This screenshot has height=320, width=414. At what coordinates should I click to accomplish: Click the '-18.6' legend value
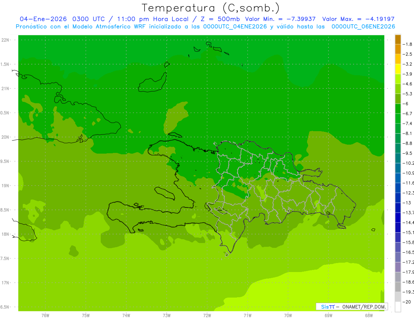408,282
